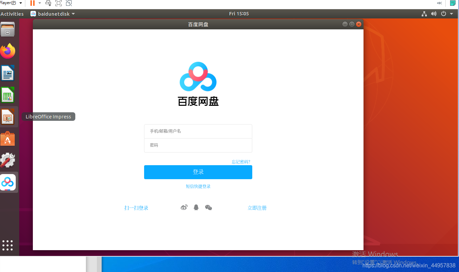The image size is (459, 272).
Task: Click the 忘记密码? link
Action: [241, 162]
